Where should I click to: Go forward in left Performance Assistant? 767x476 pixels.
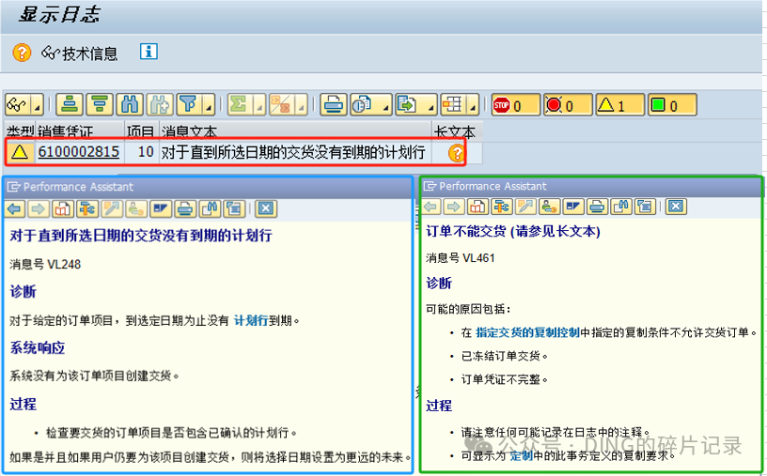(39, 209)
